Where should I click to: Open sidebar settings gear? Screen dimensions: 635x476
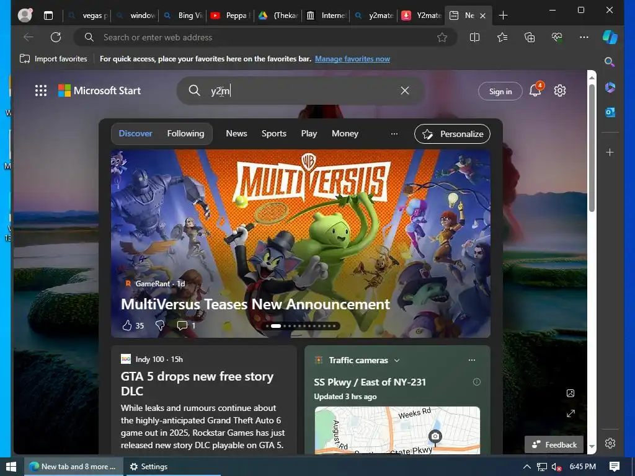[x=610, y=443]
